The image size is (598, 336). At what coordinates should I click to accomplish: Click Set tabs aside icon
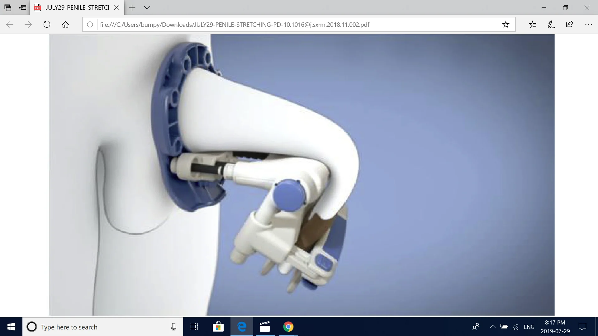tap(22, 7)
